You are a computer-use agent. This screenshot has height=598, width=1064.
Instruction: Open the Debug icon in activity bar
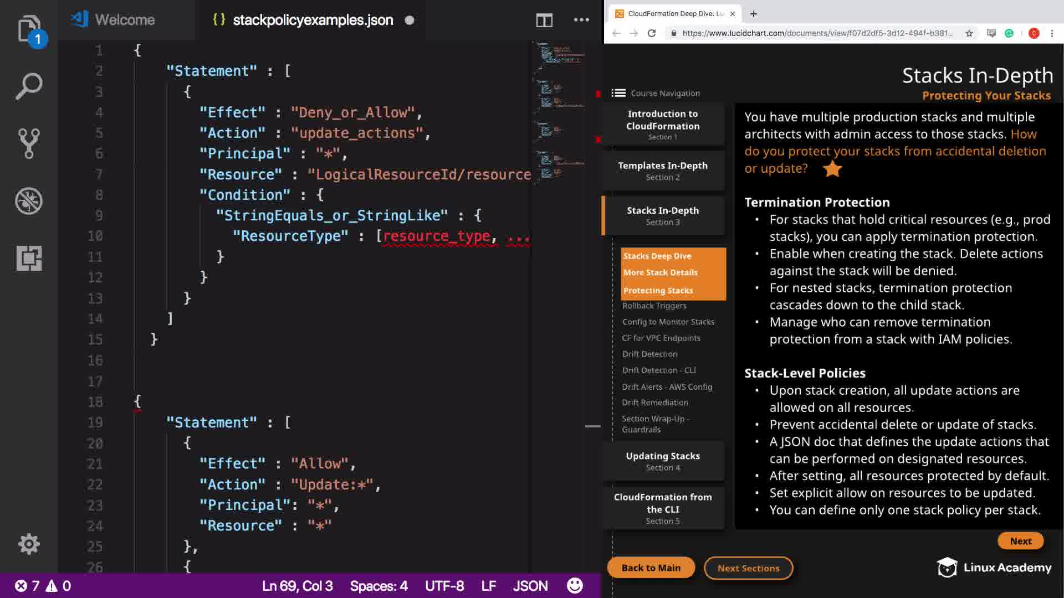click(x=29, y=201)
